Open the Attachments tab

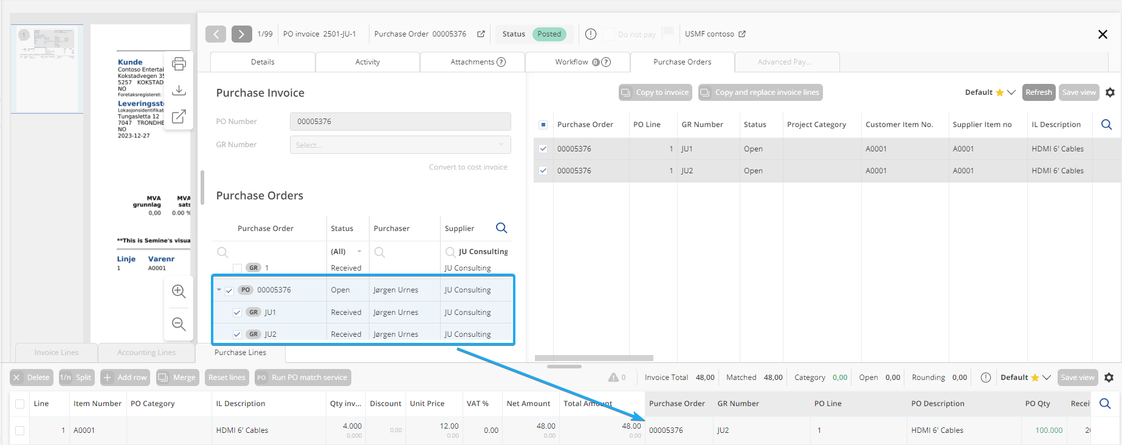click(472, 62)
